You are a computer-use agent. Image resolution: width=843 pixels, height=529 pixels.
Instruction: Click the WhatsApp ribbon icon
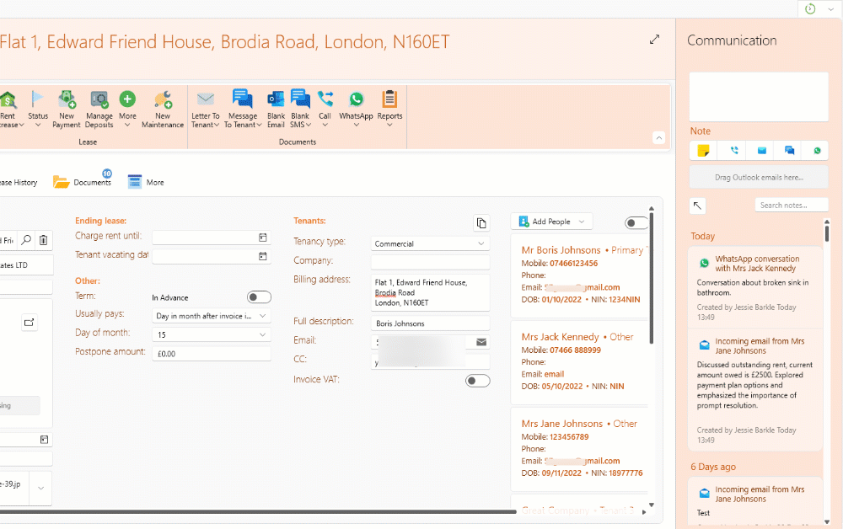pyautogui.click(x=356, y=100)
